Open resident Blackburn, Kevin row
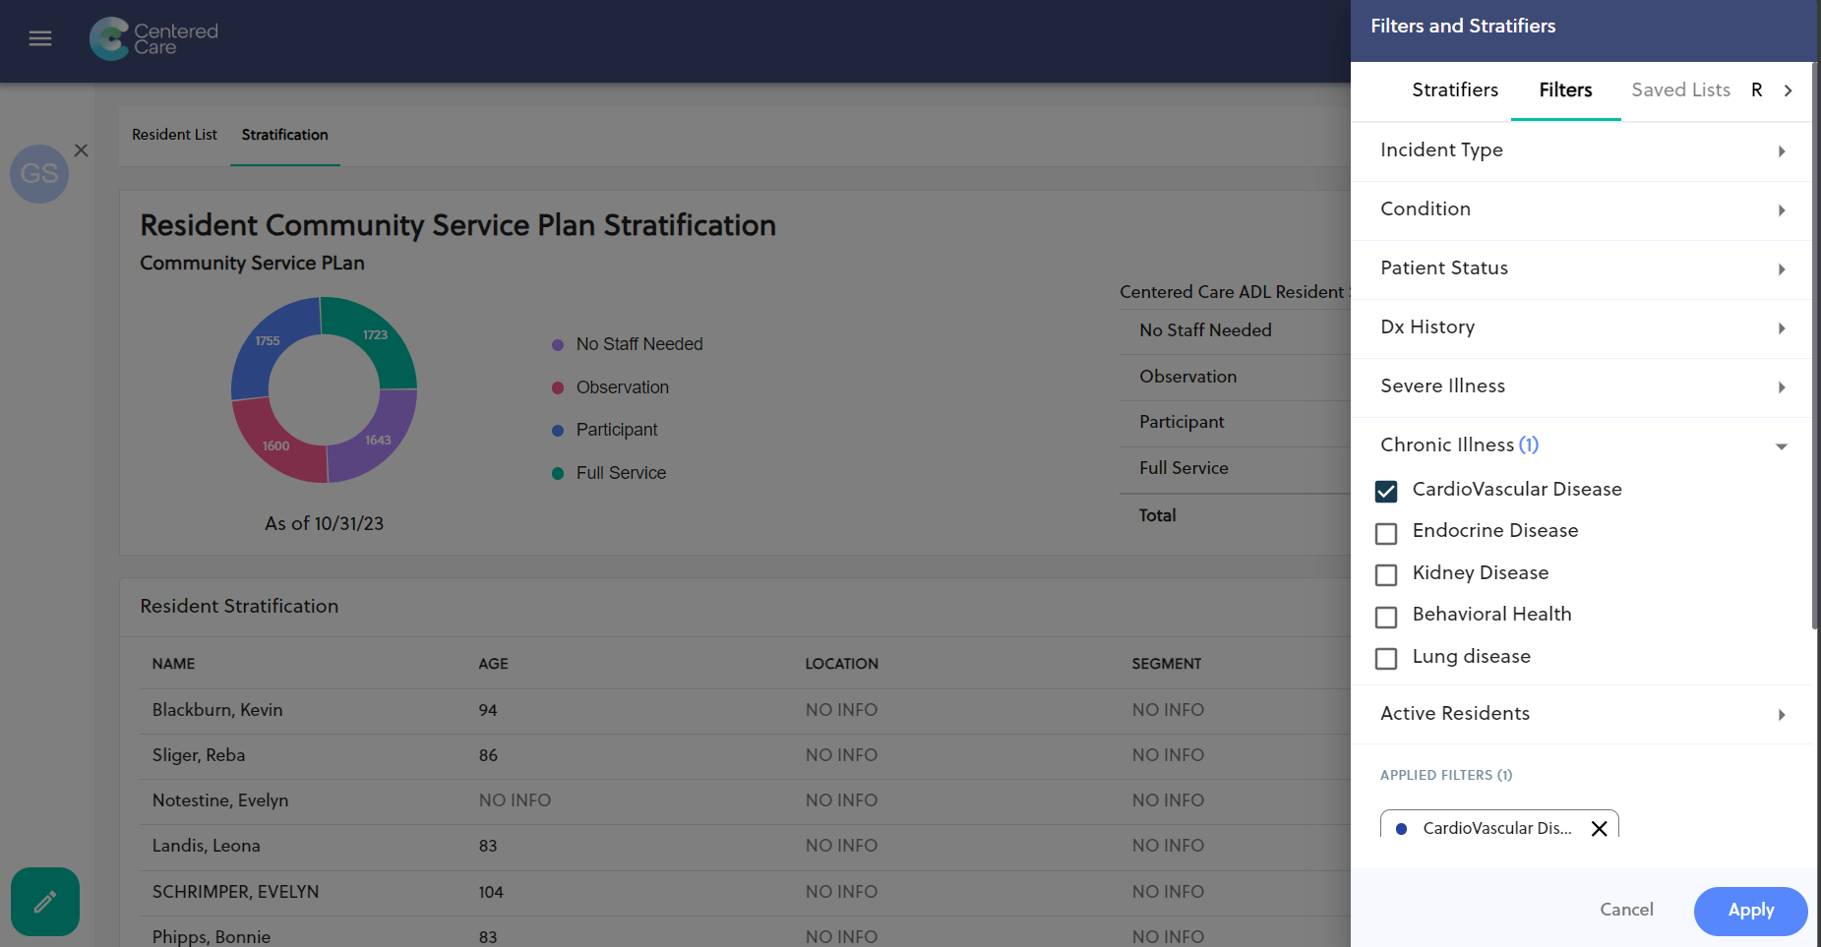The height and width of the screenshot is (947, 1821). pyautogui.click(x=745, y=711)
